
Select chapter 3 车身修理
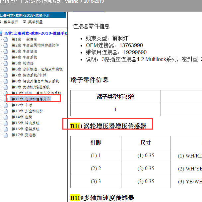(x=24, y=51)
